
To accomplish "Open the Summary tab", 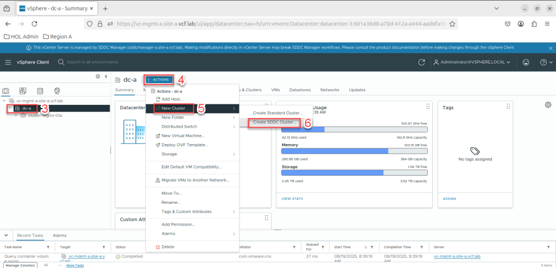I will (x=124, y=90).
